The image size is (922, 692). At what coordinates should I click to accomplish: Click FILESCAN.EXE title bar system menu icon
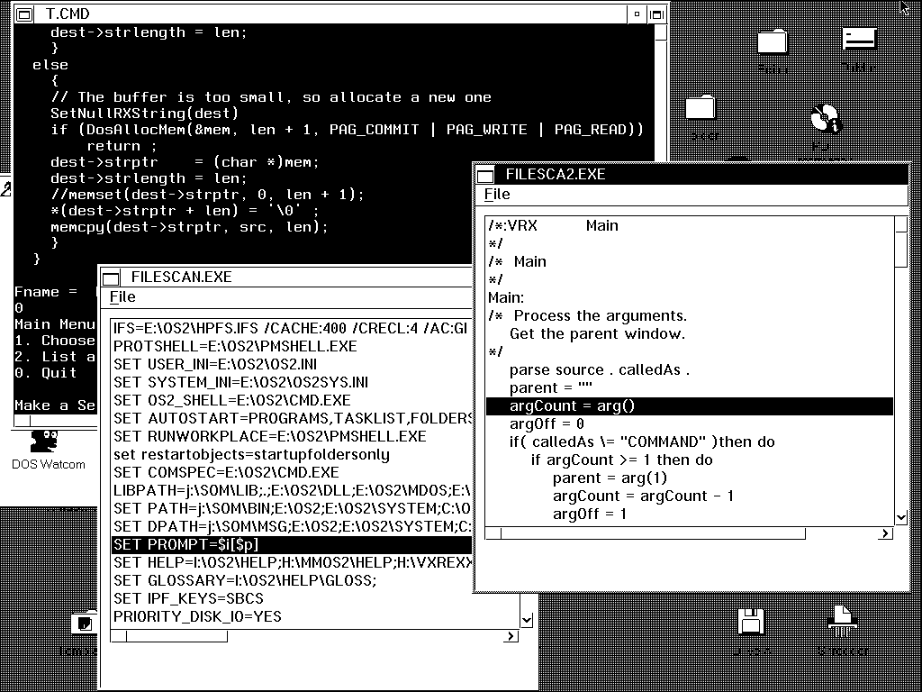click(x=112, y=278)
